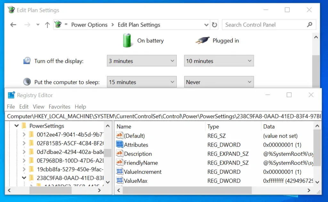Viewport: 328px width, 202px height.
Task: Click scroll left arrow in values pane
Action: (x=119, y=190)
